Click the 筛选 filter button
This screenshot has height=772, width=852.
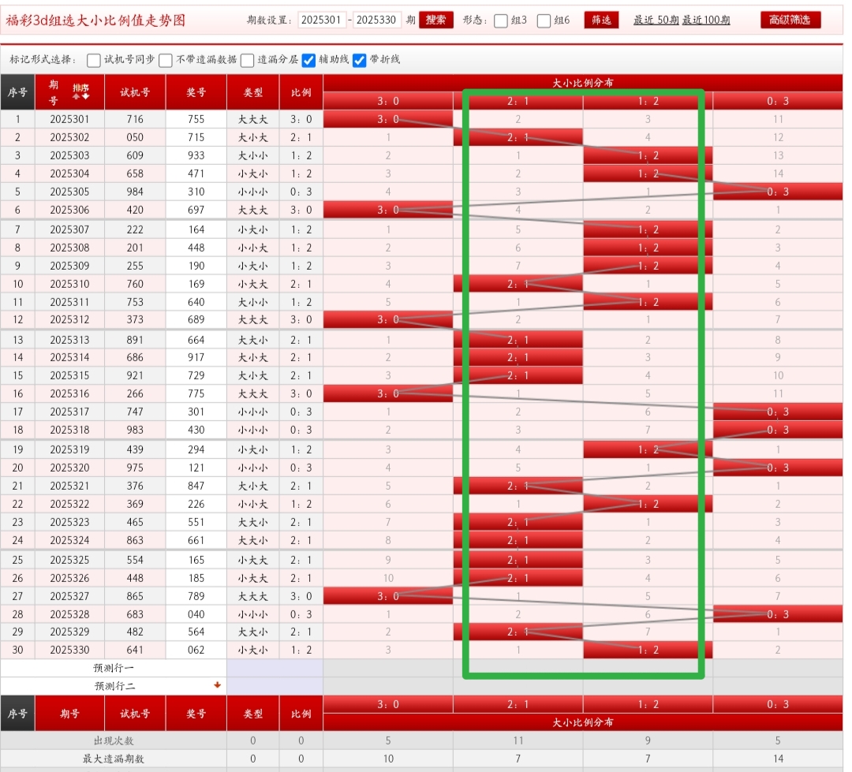pyautogui.click(x=601, y=21)
